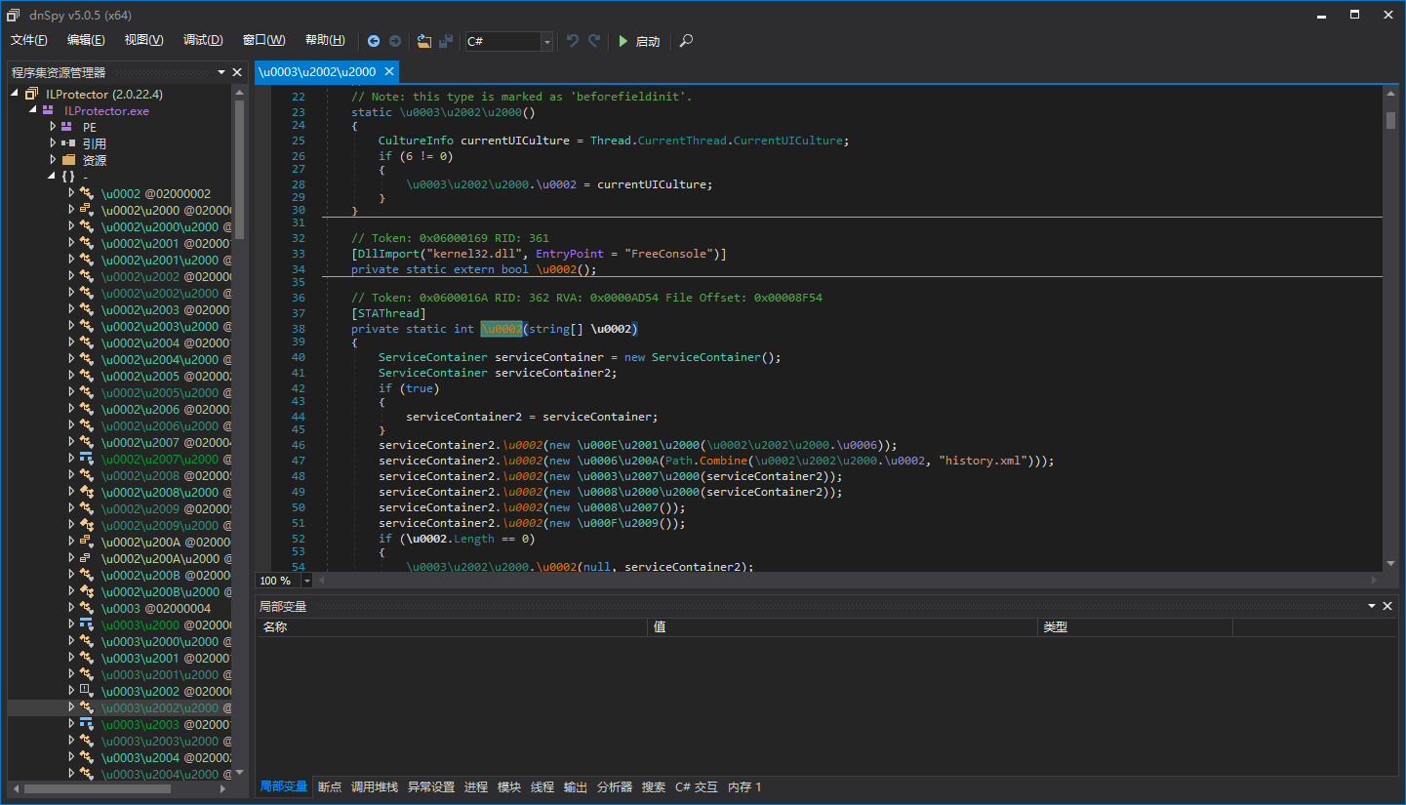Open the 调试(D) menu
The width and height of the screenshot is (1406, 805).
(203, 40)
